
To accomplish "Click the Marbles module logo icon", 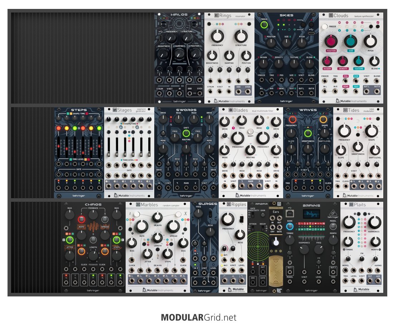I will 138,204.
